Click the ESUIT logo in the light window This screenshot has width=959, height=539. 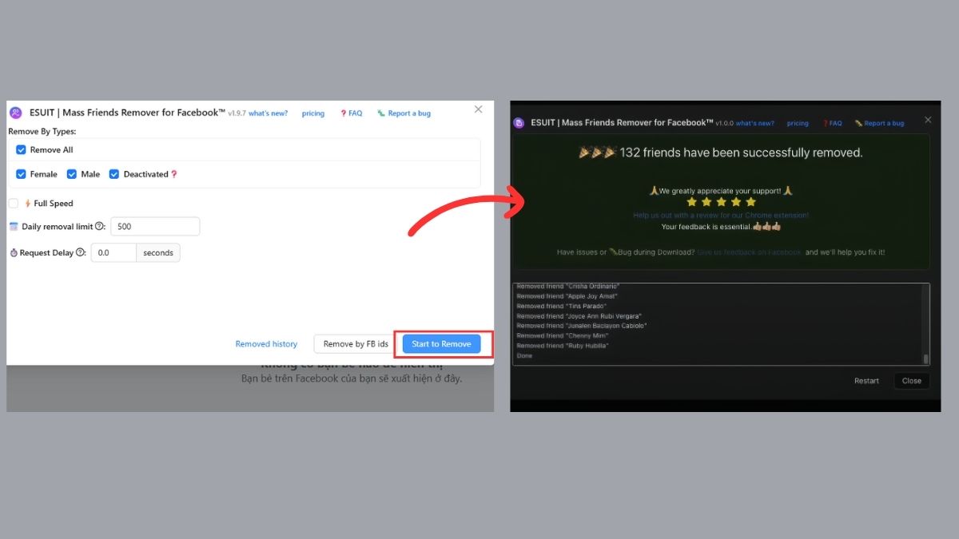coord(15,113)
